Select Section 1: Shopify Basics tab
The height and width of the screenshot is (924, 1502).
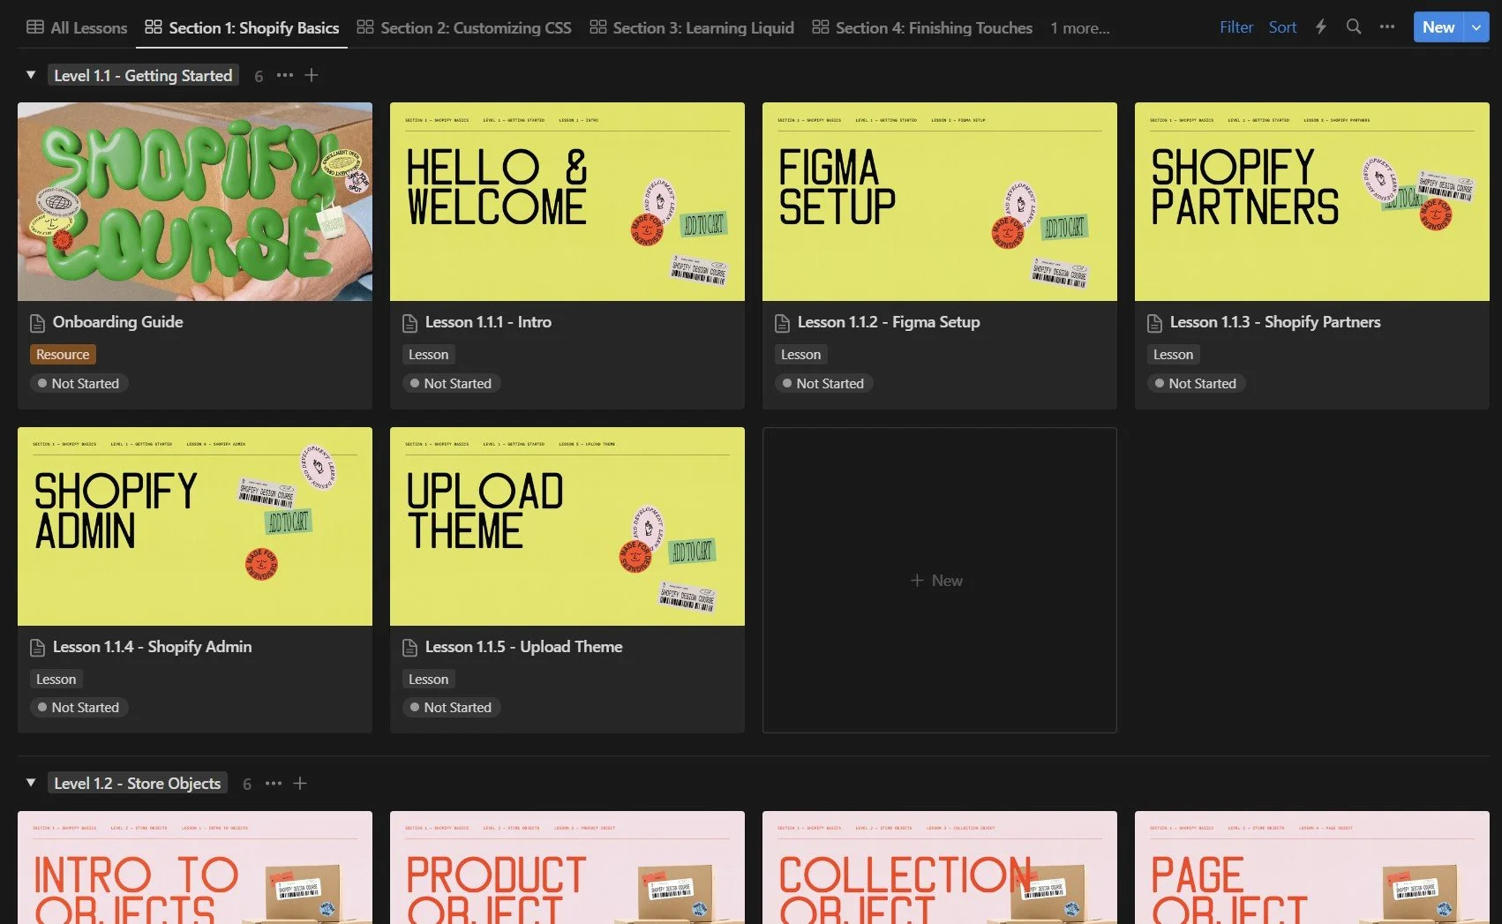pyautogui.click(x=242, y=27)
